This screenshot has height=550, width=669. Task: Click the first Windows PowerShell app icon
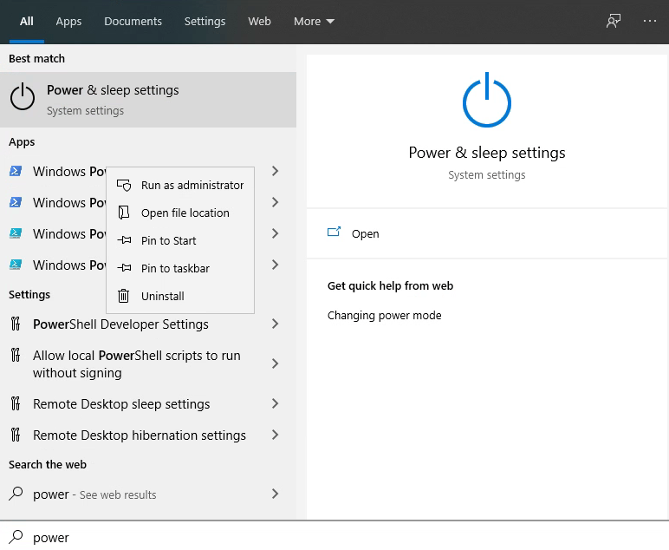[16, 171]
